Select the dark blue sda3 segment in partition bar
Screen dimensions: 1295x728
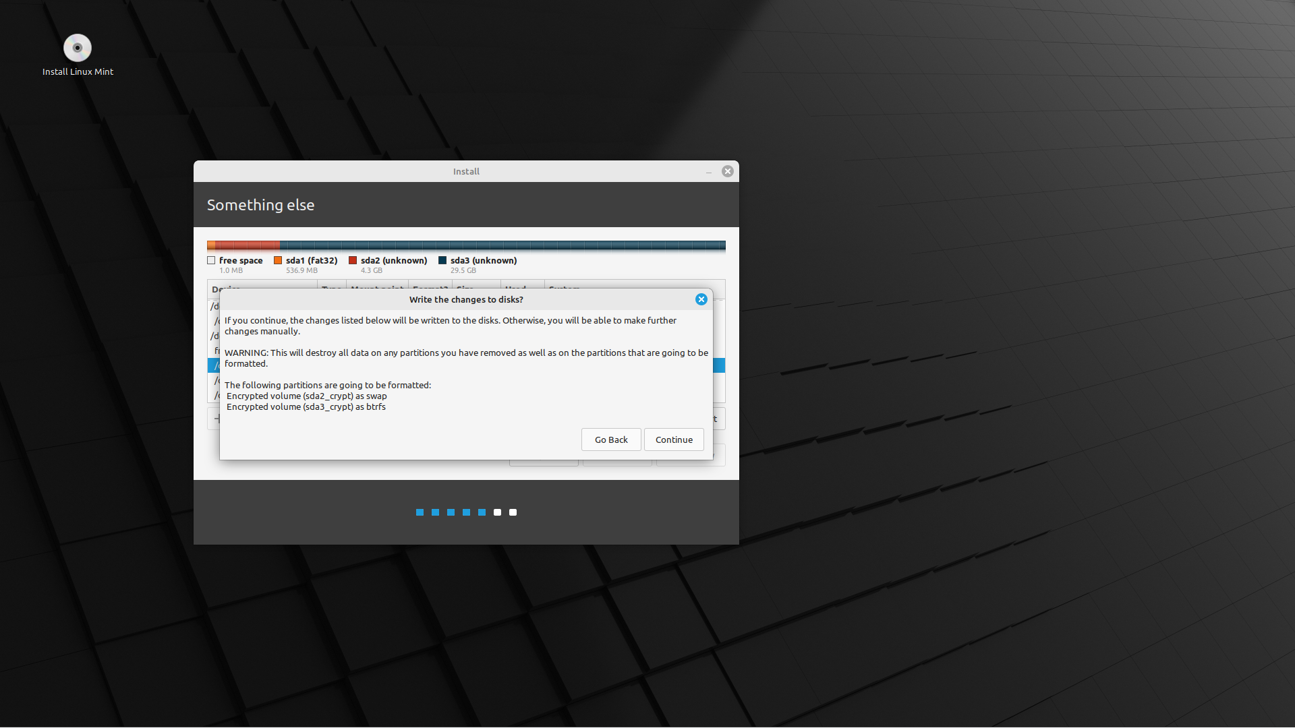click(502, 245)
